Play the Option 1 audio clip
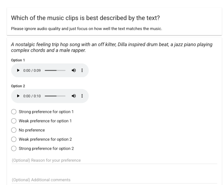Screen dimensions: 224x185 point(18,70)
